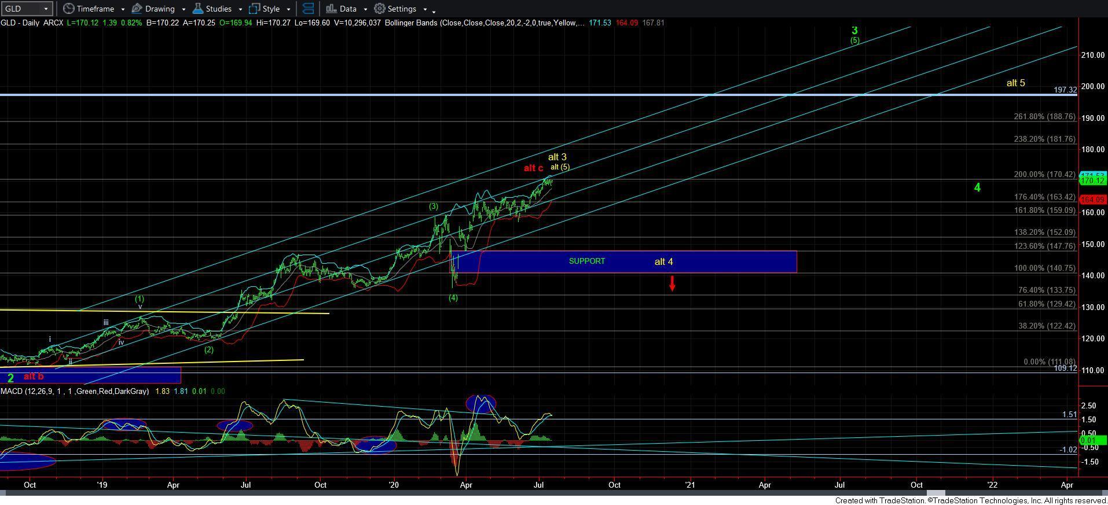Viewport: 1108px width, 505px height.
Task: Click the green '(2)' wave label
Action: [x=208, y=349]
